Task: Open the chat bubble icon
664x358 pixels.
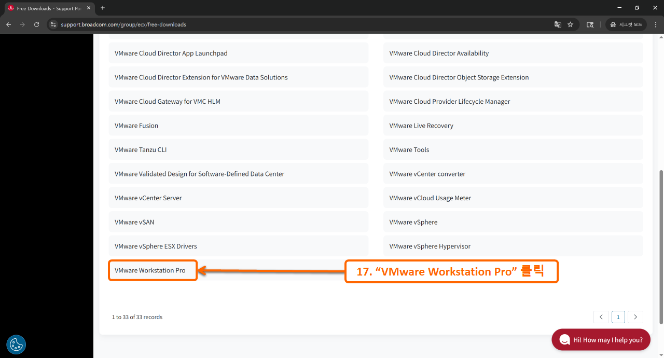Action: click(564, 340)
